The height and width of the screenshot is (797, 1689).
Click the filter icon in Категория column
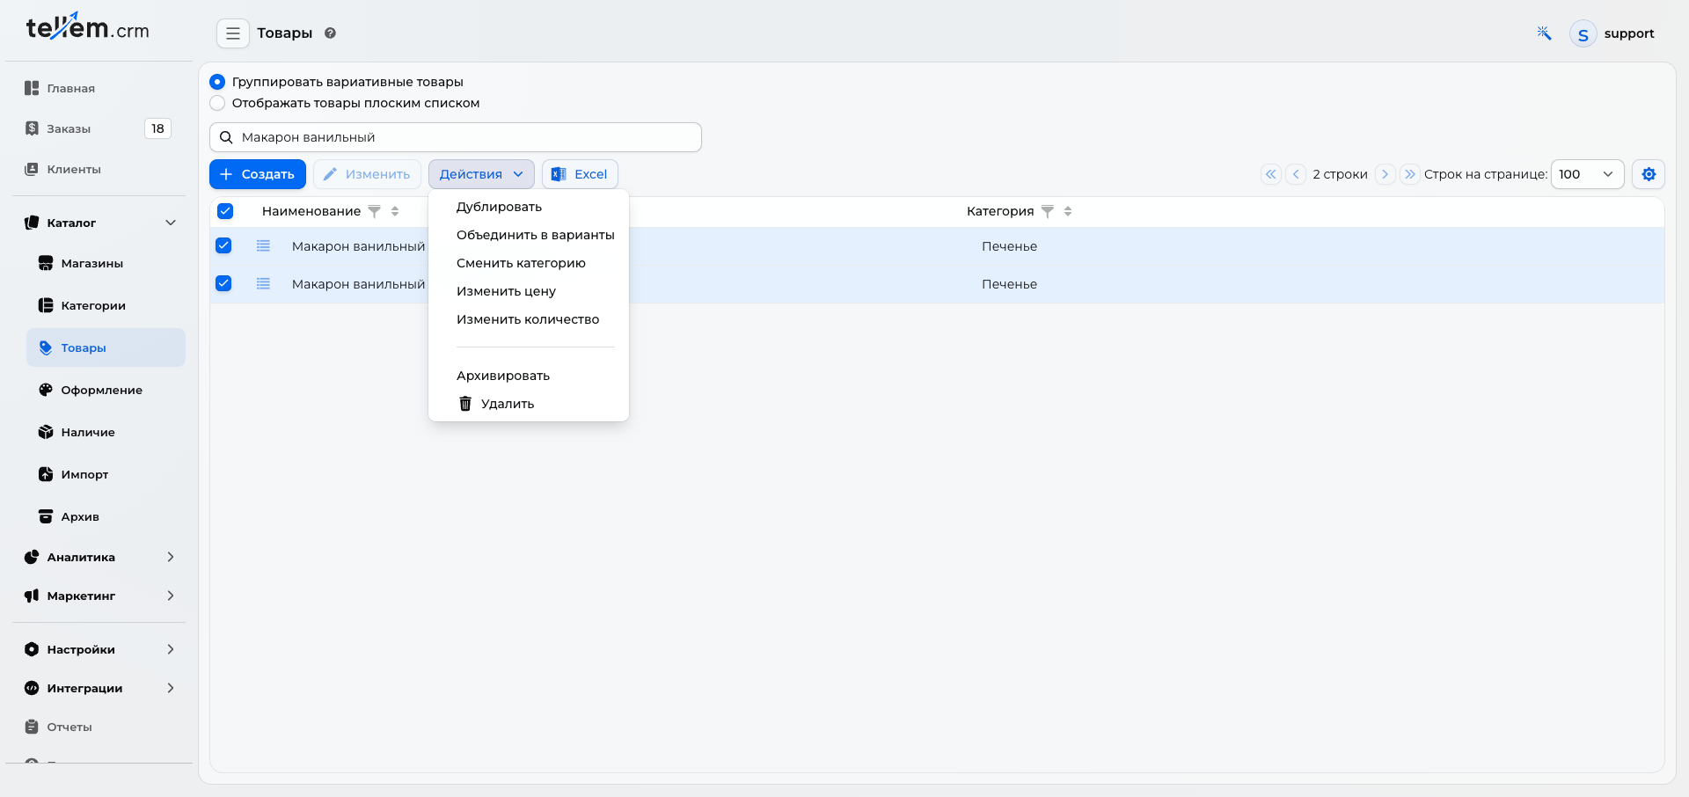[x=1047, y=211]
